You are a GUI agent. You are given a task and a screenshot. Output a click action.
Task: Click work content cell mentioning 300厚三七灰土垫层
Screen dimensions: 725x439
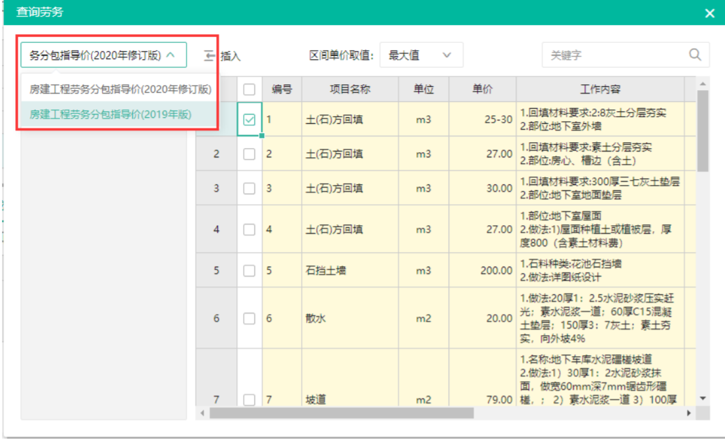coord(600,188)
